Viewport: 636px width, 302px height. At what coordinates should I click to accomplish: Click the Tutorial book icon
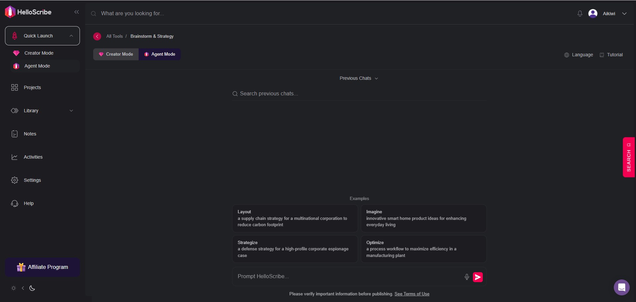pos(602,55)
